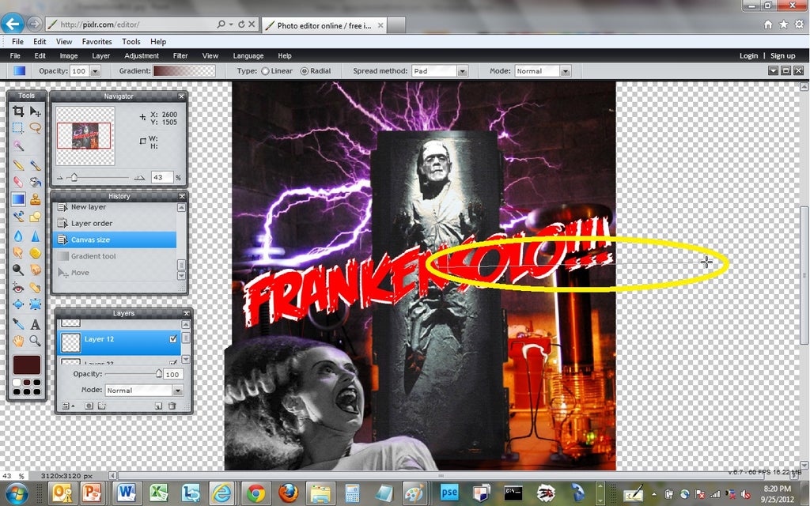This screenshot has width=810, height=506.
Task: Open layer styles in Layers panel
Action: point(102,406)
